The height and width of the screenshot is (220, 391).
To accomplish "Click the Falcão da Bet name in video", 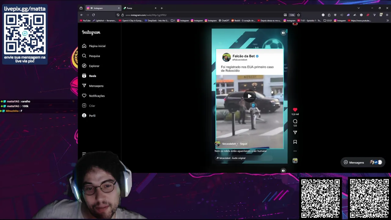I will (243, 56).
